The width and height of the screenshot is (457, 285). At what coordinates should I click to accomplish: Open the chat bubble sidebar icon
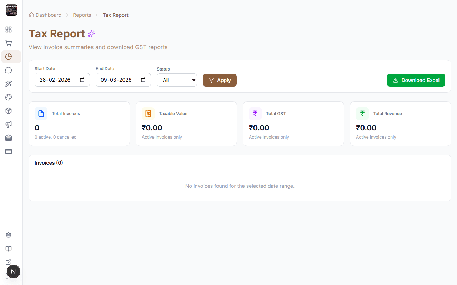click(x=9, y=70)
